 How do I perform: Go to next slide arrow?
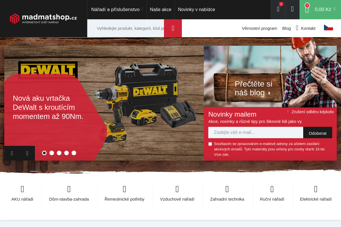(27, 153)
